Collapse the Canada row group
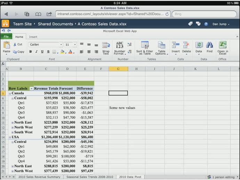The image size is (240, 180). pyautogui.click(x=10, y=93)
